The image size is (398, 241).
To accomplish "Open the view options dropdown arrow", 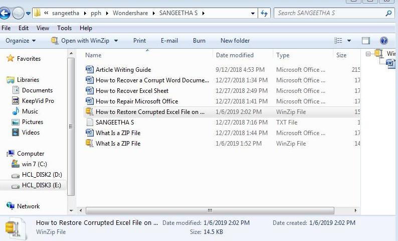I will 349,41.
